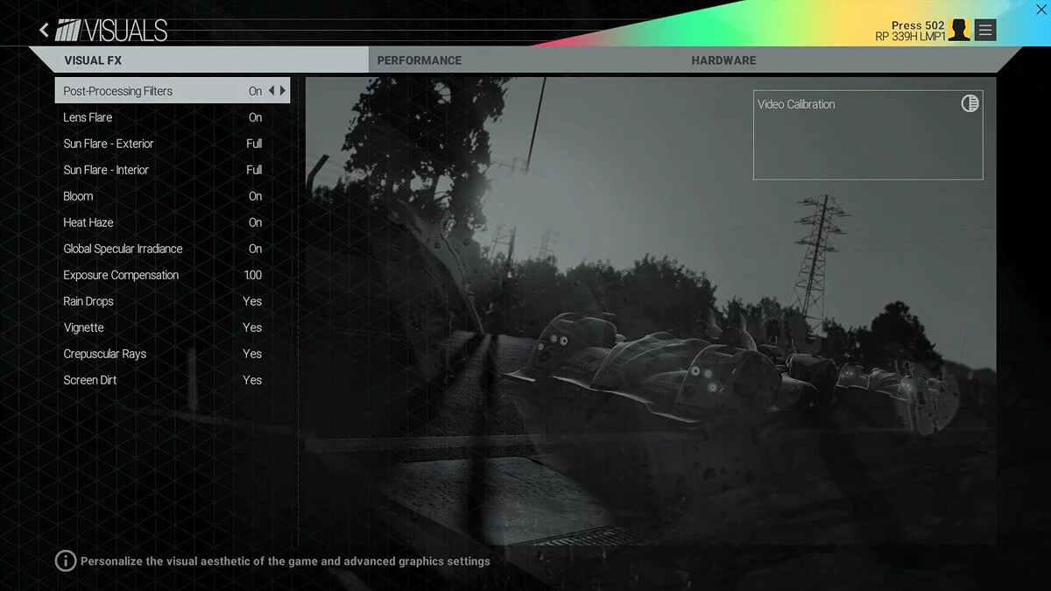This screenshot has width=1051, height=591.
Task: Click the Visuals page title
Action: pos(123,32)
